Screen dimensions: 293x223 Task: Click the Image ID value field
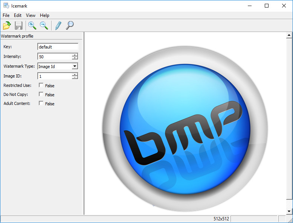pos(55,76)
